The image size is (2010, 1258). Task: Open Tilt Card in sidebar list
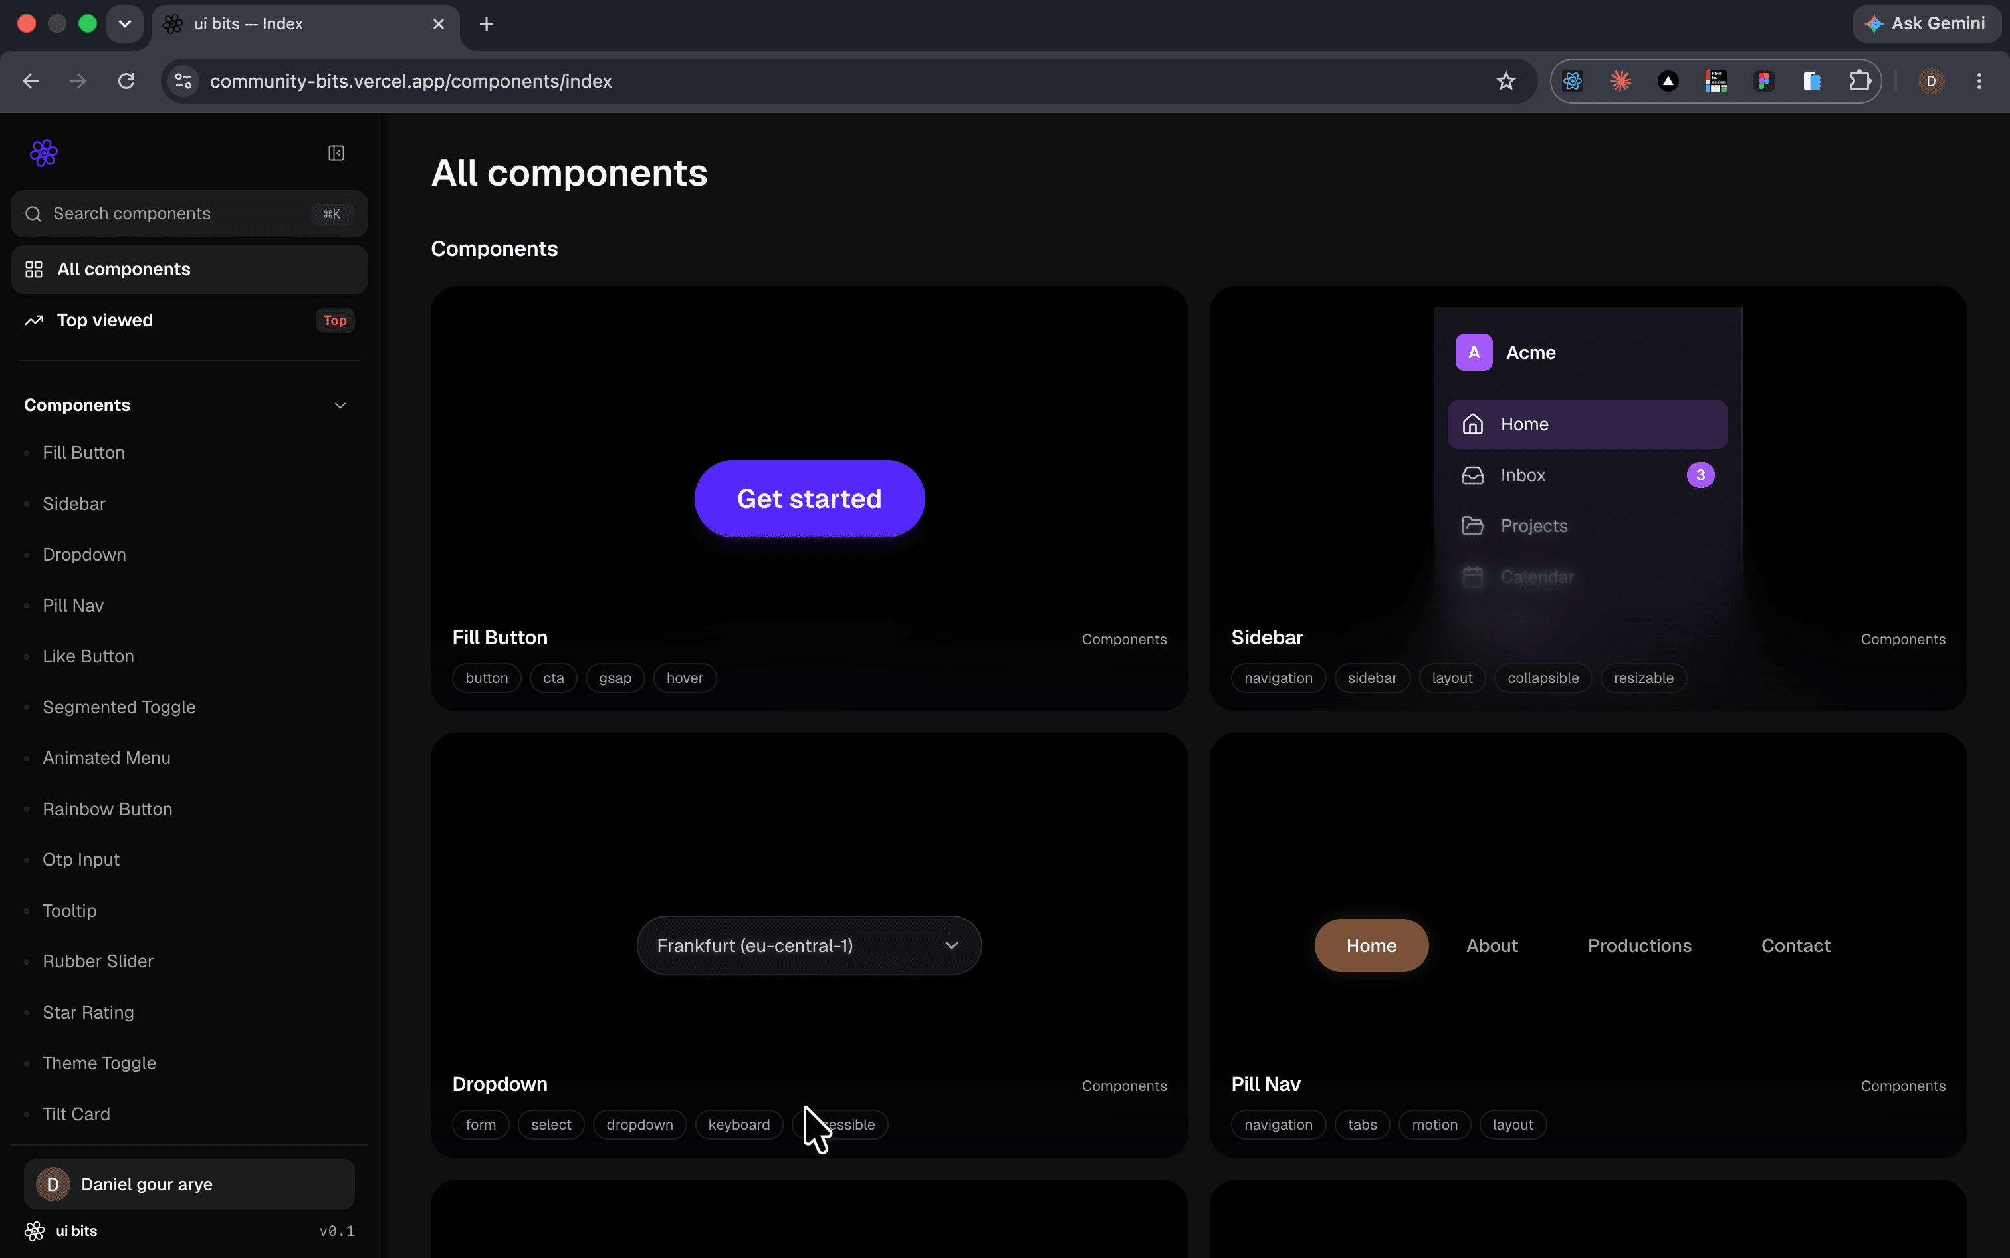[x=76, y=1114]
